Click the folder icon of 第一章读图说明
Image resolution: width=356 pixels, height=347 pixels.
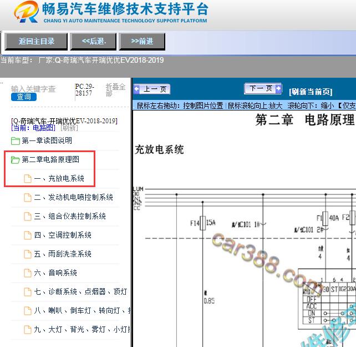16,141
